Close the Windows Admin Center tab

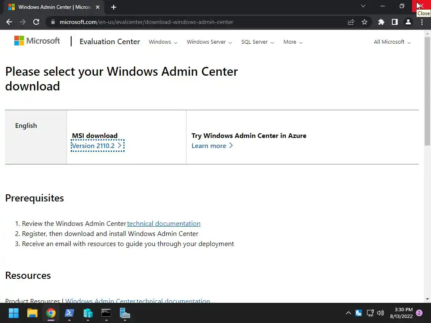pyautogui.click(x=98, y=7)
